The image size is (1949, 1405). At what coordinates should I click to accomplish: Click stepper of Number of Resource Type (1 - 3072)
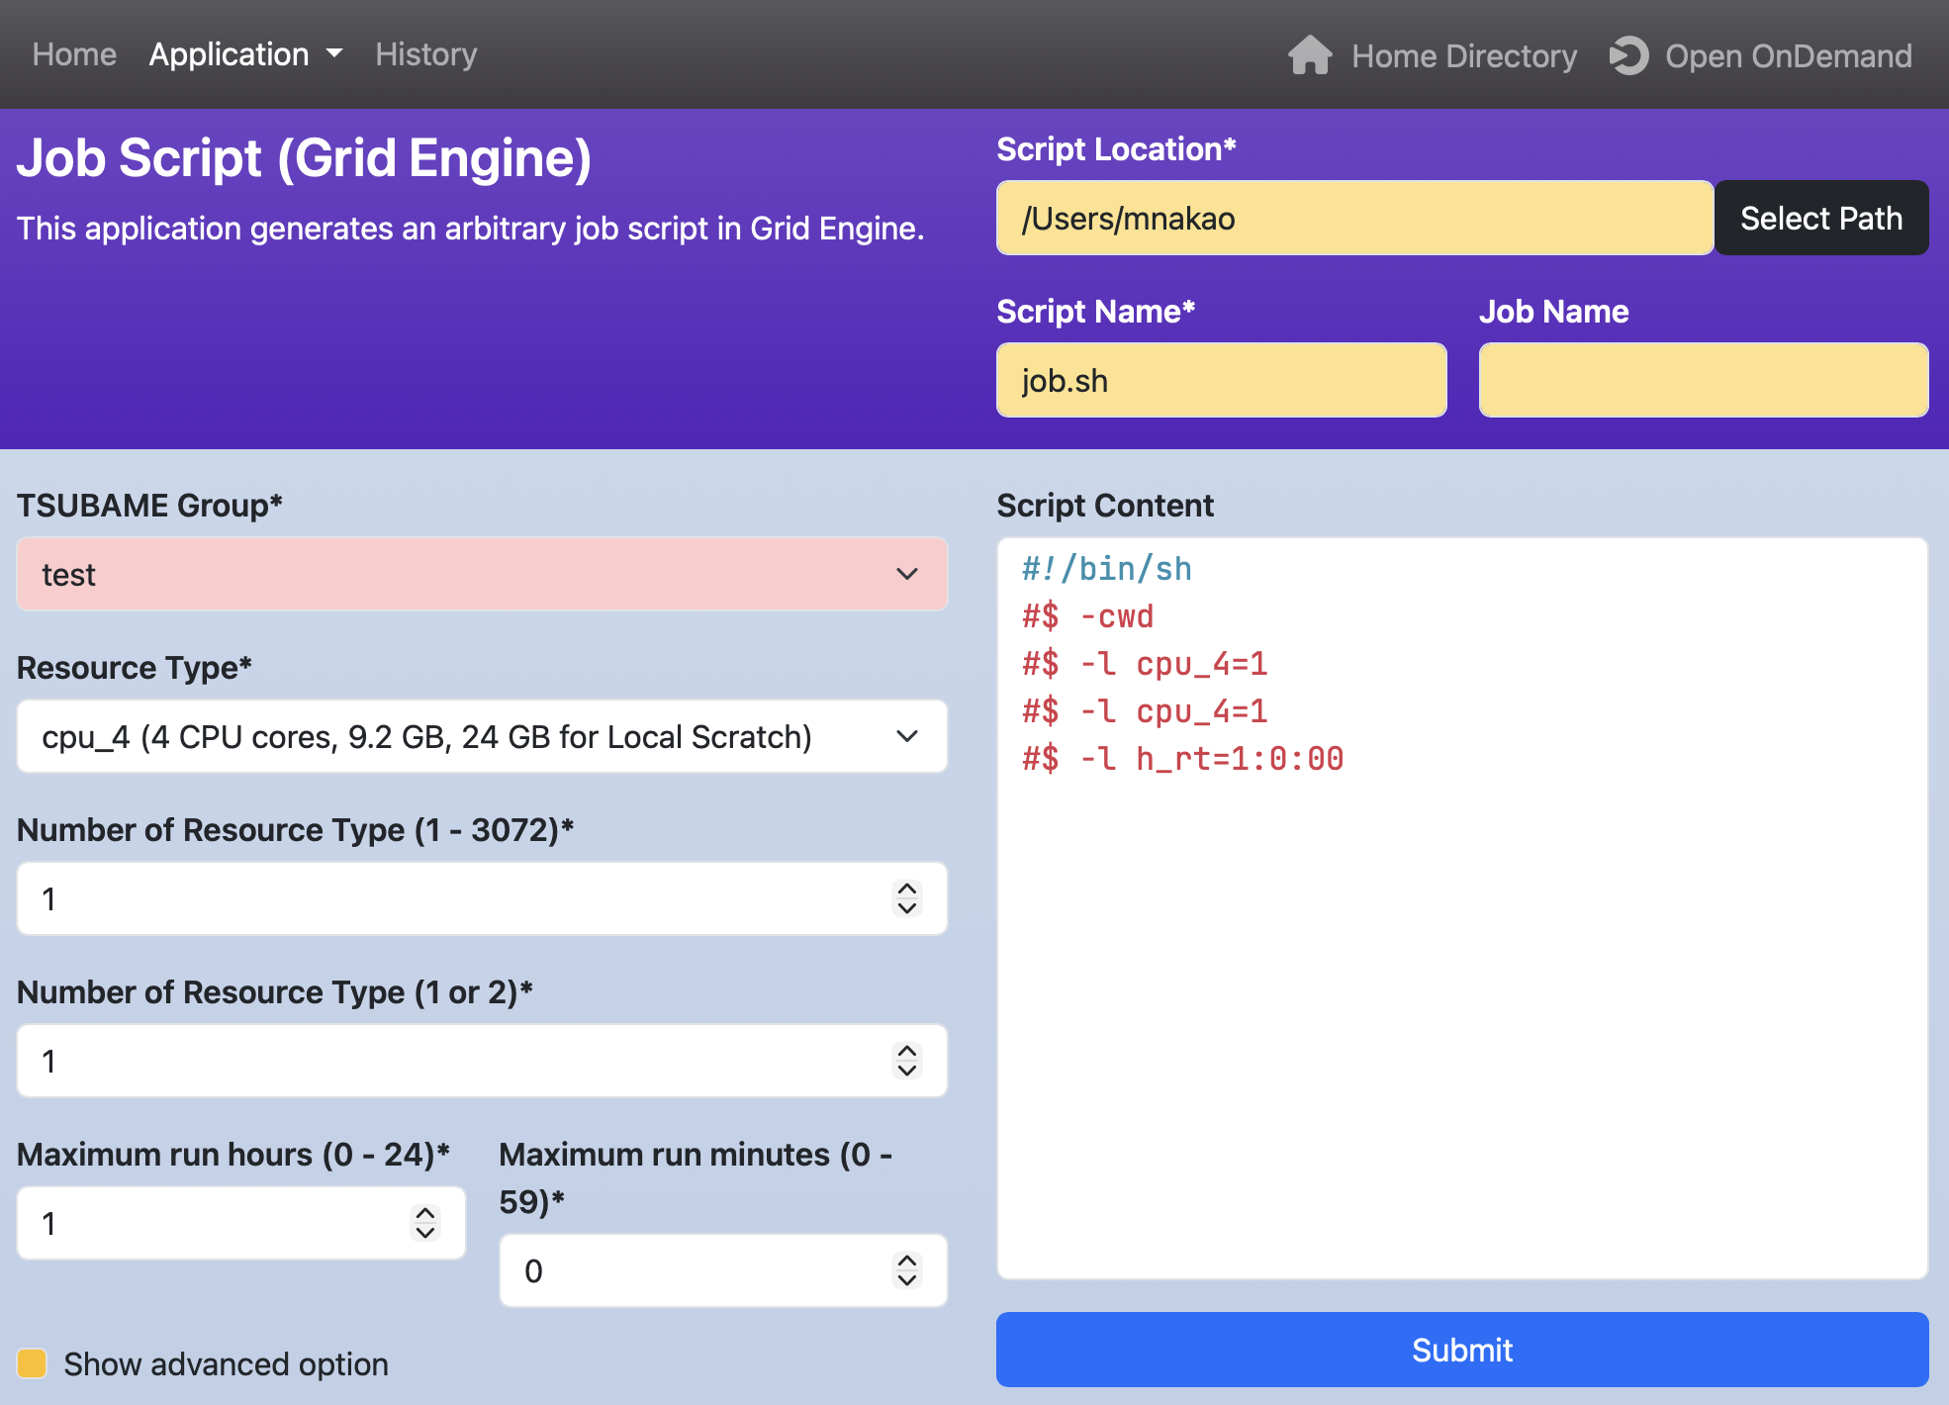[x=907, y=898]
